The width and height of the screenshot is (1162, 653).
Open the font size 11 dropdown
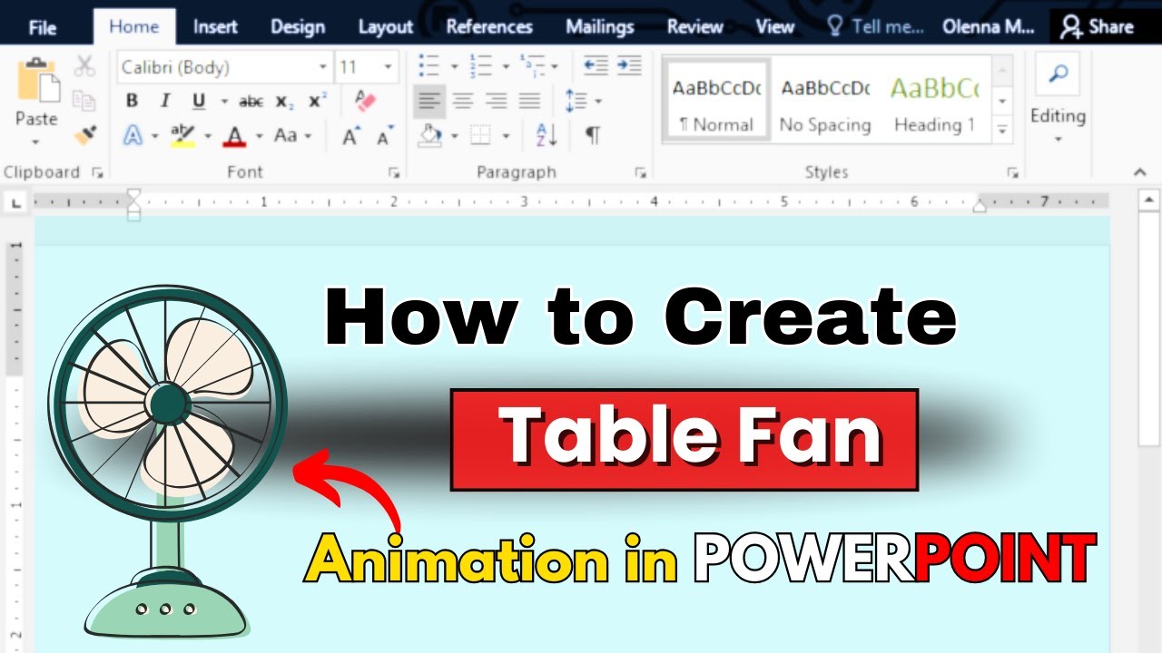389,67
